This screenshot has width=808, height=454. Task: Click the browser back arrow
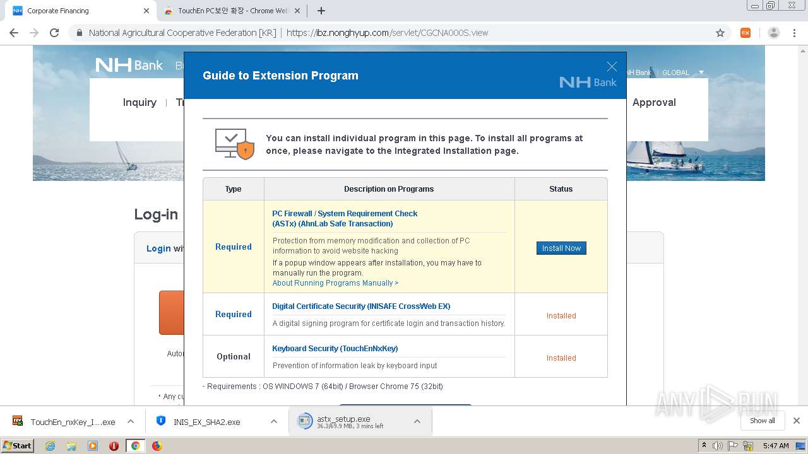click(x=14, y=33)
